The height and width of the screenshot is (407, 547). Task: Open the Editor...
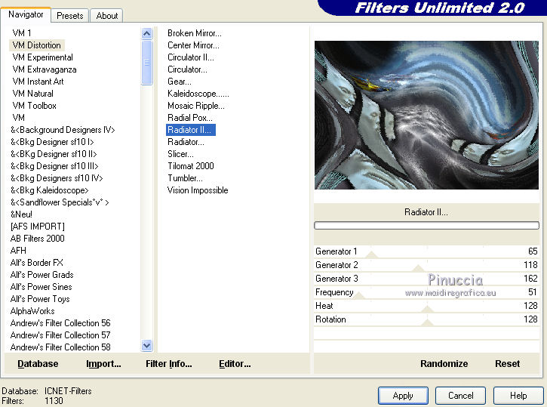[x=235, y=364]
